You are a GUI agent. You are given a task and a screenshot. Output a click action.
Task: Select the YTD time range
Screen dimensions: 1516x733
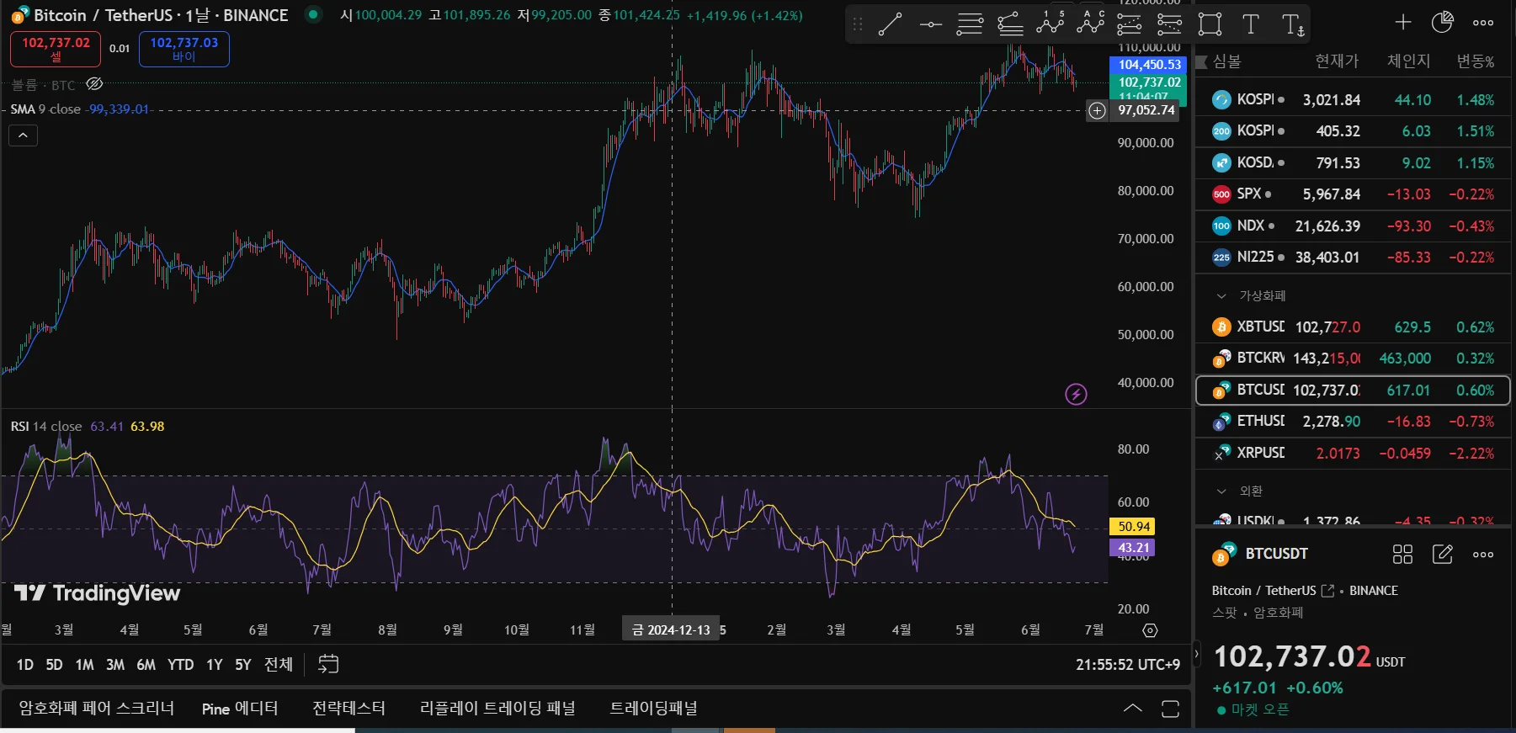coord(180,665)
